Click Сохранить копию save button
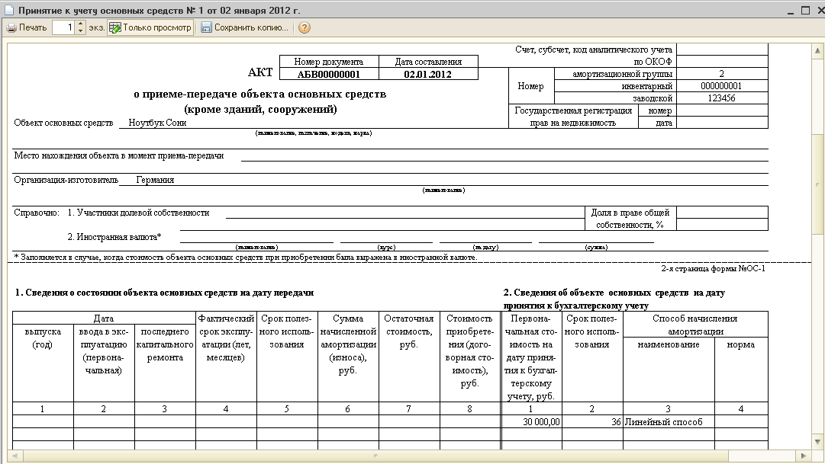Image resolution: width=825 pixels, height=464 pixels. (245, 27)
